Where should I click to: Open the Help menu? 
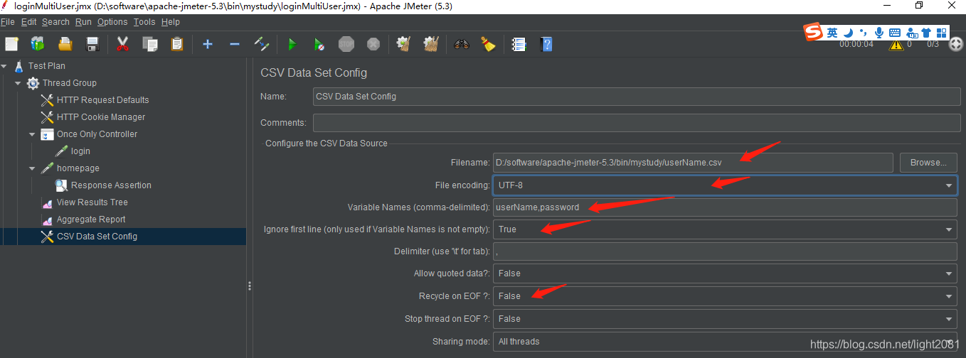click(x=171, y=22)
